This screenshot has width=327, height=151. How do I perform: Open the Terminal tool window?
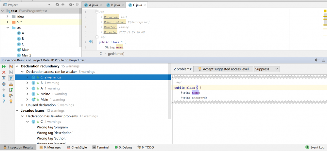(x=101, y=147)
